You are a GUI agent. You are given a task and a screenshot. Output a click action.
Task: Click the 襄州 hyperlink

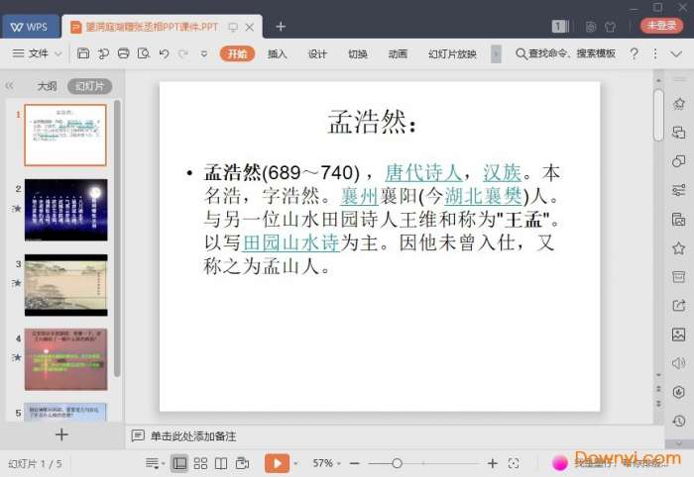coord(359,196)
